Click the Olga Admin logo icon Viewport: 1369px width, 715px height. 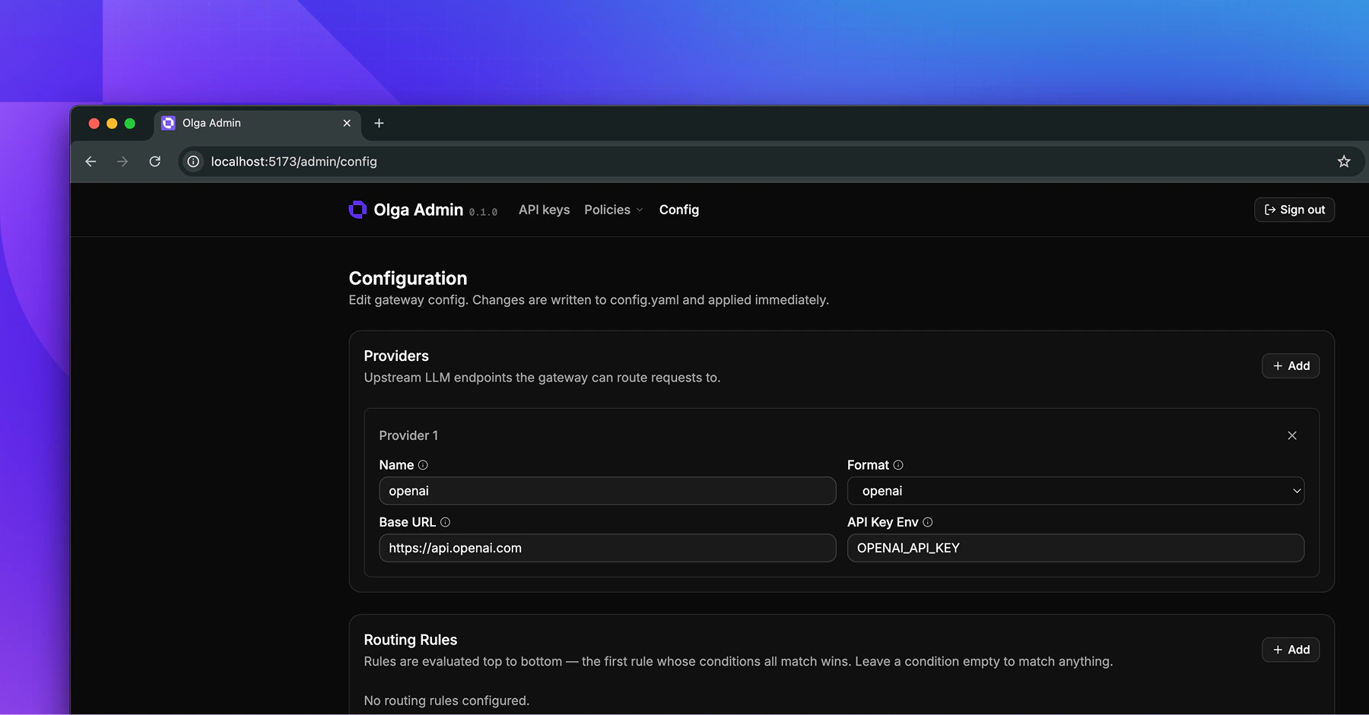tap(357, 209)
